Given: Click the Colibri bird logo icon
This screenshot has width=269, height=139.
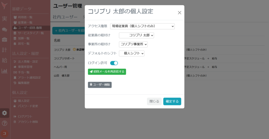Looking at the screenshot, I should point(4,6).
